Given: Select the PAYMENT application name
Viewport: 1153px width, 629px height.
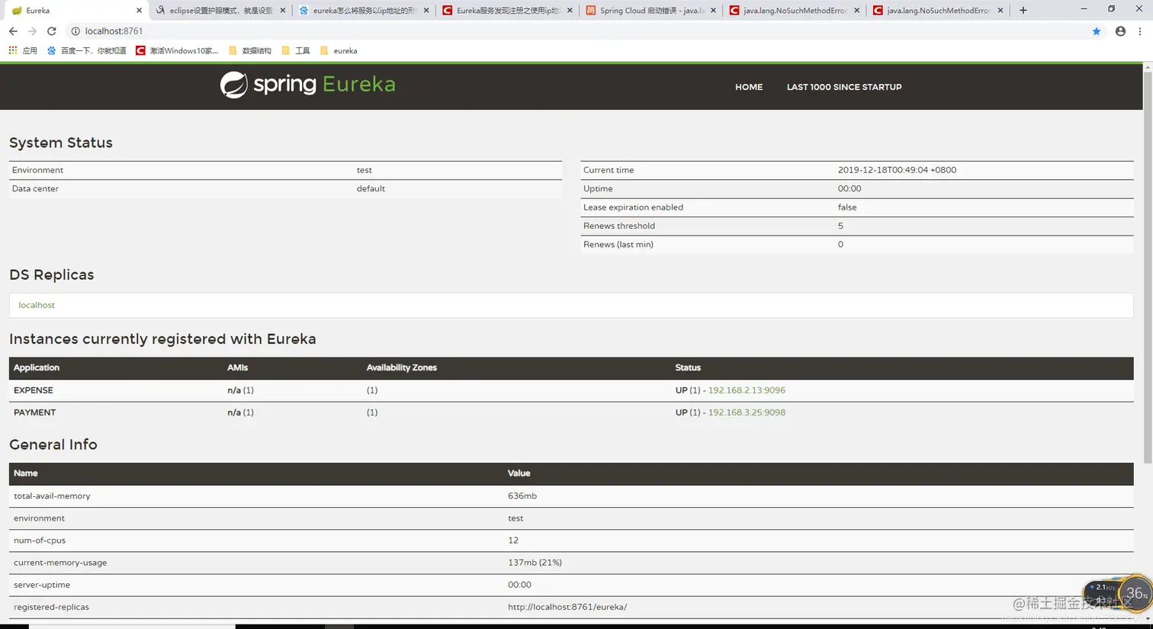Looking at the screenshot, I should click(x=34, y=412).
